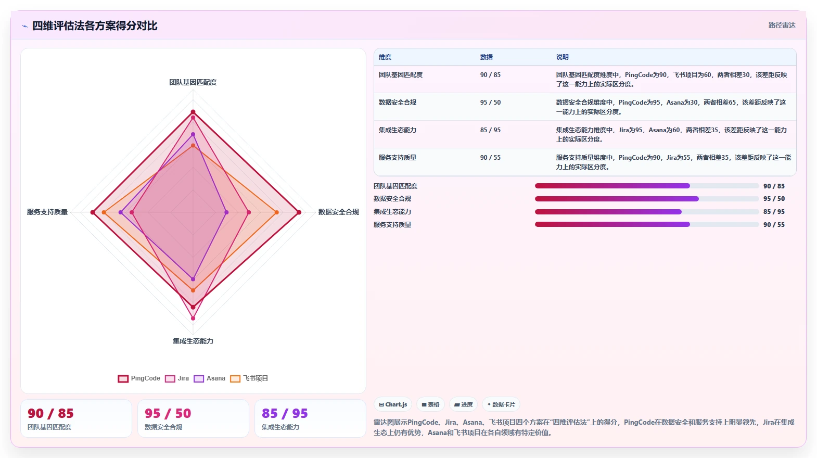Click the Asana purple legend color box

199,379
